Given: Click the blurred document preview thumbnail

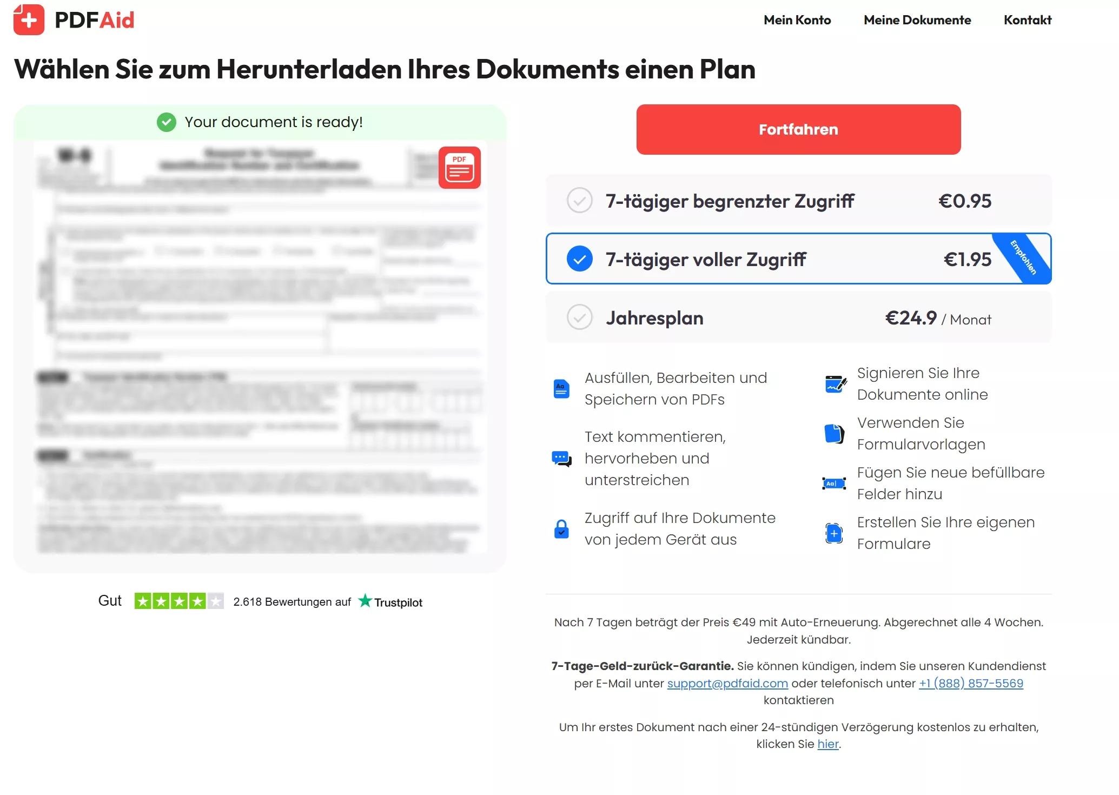Looking at the screenshot, I should (260, 346).
